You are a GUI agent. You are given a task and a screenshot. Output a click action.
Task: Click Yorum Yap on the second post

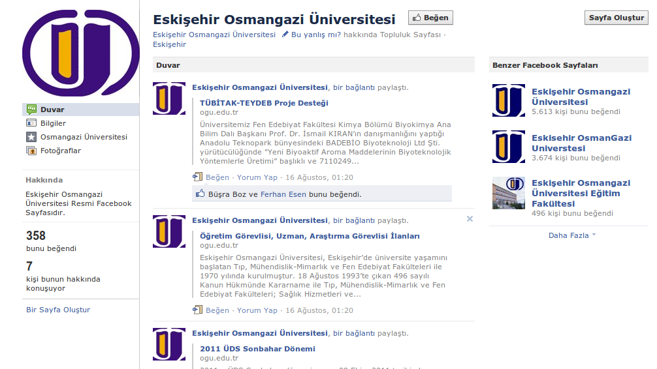[257, 310]
